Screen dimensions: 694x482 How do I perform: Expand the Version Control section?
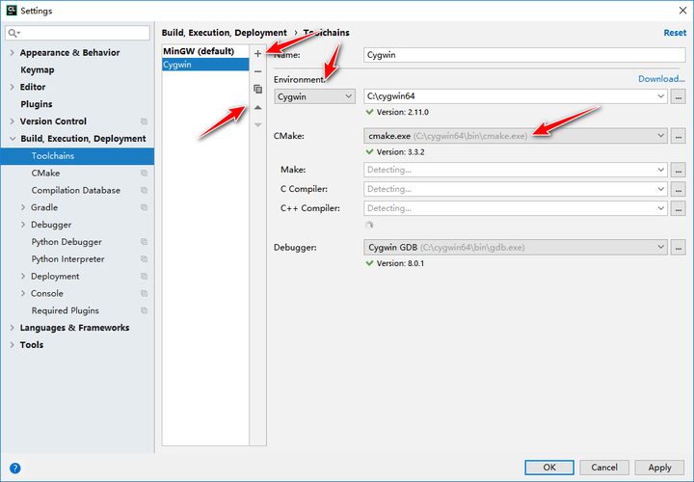(12, 121)
